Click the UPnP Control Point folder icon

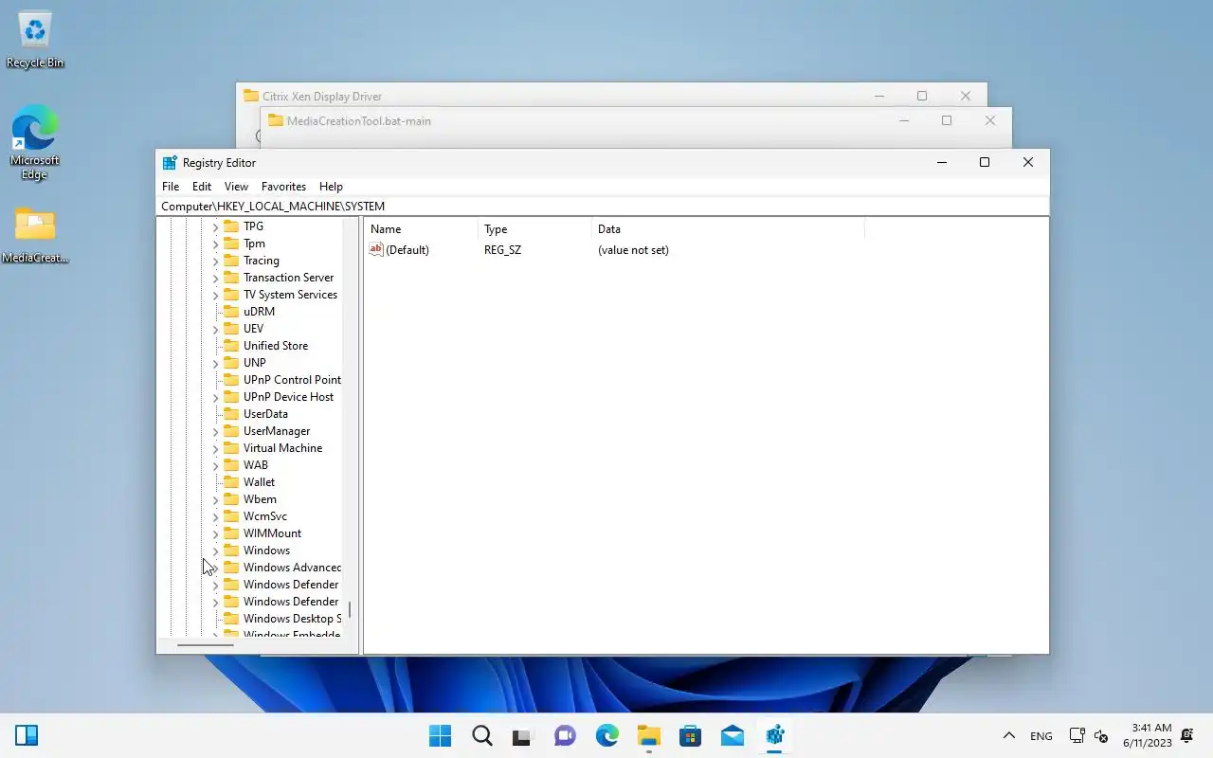point(230,380)
